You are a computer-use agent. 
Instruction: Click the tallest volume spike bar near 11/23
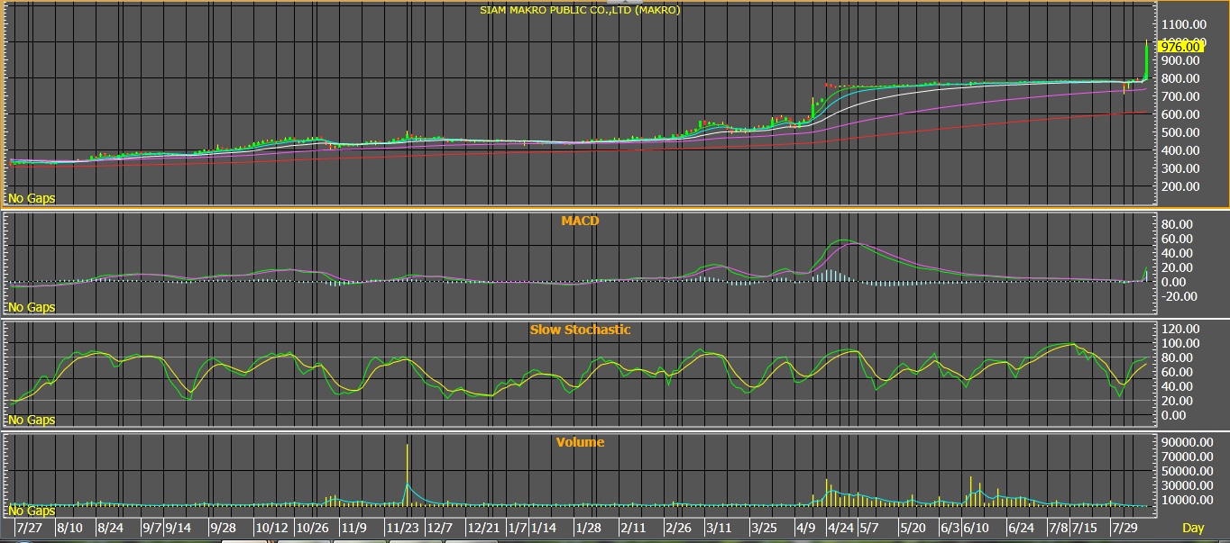pyautogui.click(x=407, y=475)
